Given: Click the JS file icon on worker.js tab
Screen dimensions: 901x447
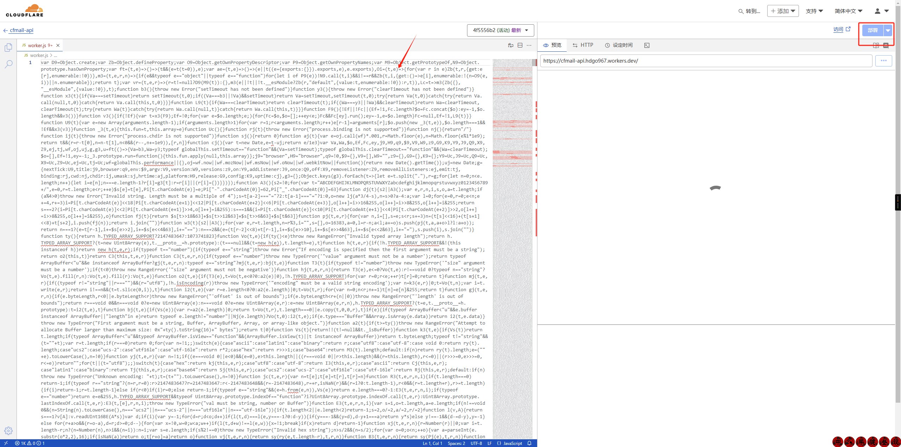Looking at the screenshot, I should 24,45.
